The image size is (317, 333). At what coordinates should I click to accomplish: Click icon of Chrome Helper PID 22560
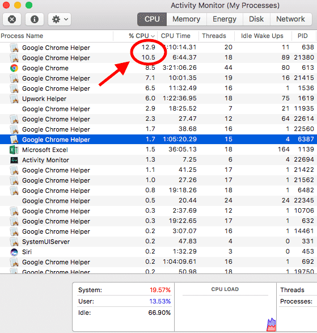point(14,129)
